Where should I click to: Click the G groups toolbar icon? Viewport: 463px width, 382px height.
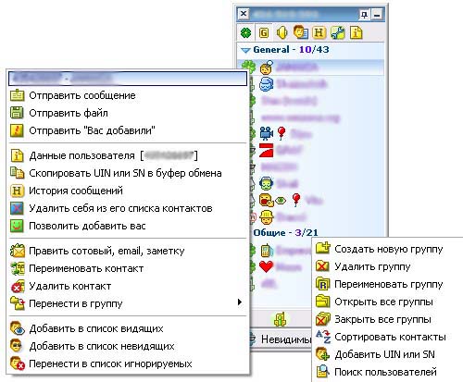tap(264, 32)
